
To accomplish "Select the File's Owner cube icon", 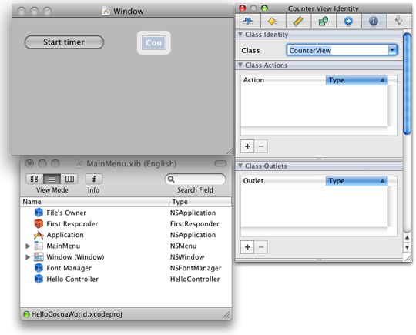I will point(39,213).
